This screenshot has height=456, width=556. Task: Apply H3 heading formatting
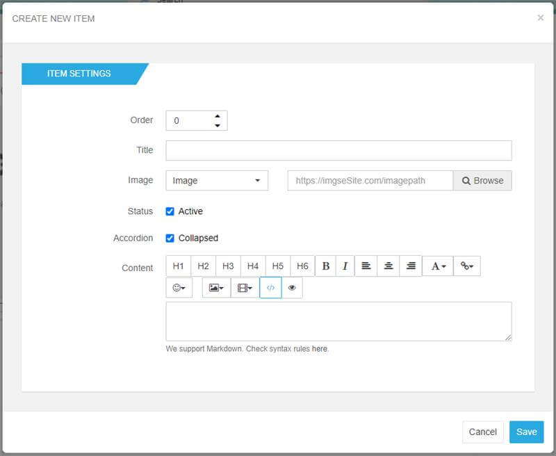tap(228, 266)
